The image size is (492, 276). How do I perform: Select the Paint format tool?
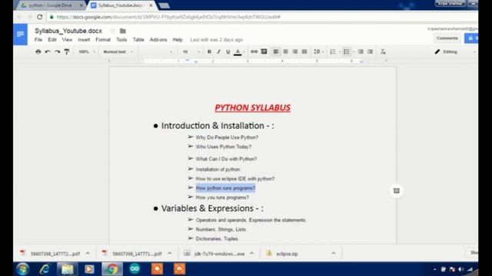pyautogui.click(x=67, y=51)
